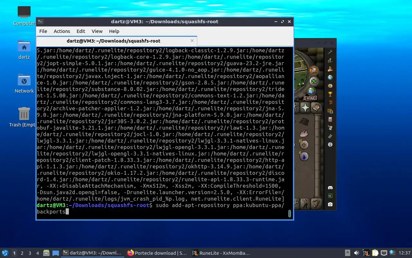Click the removable media eject tray icon
Image resolution: width=412 pixels, height=258 pixels.
(x=348, y=253)
